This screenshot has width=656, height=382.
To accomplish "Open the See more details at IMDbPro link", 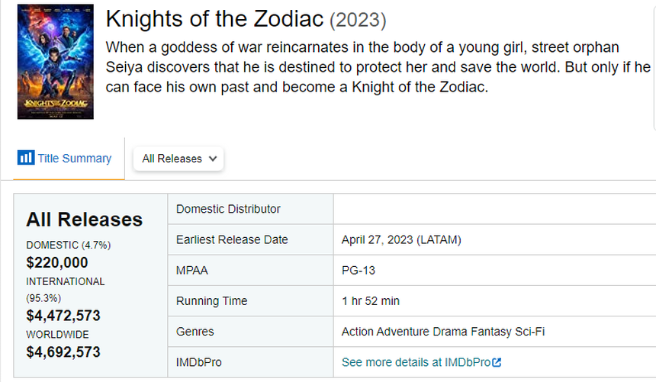I will [416, 362].
